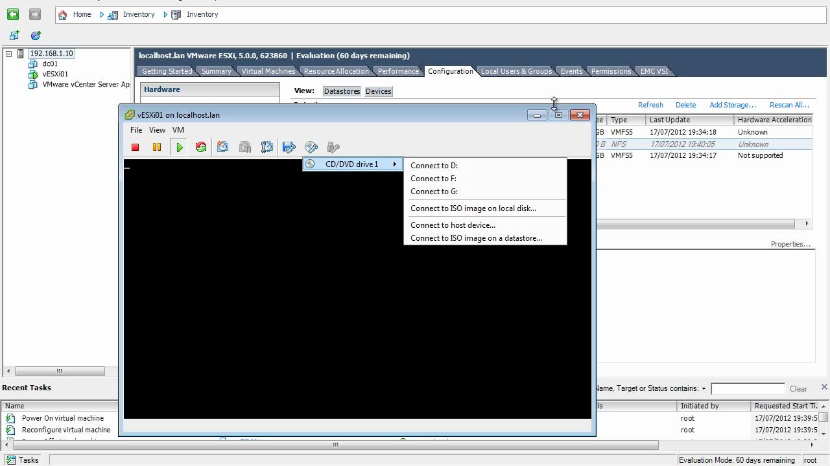
Task: Click the Hardware Acceleration column header
Action: click(774, 120)
